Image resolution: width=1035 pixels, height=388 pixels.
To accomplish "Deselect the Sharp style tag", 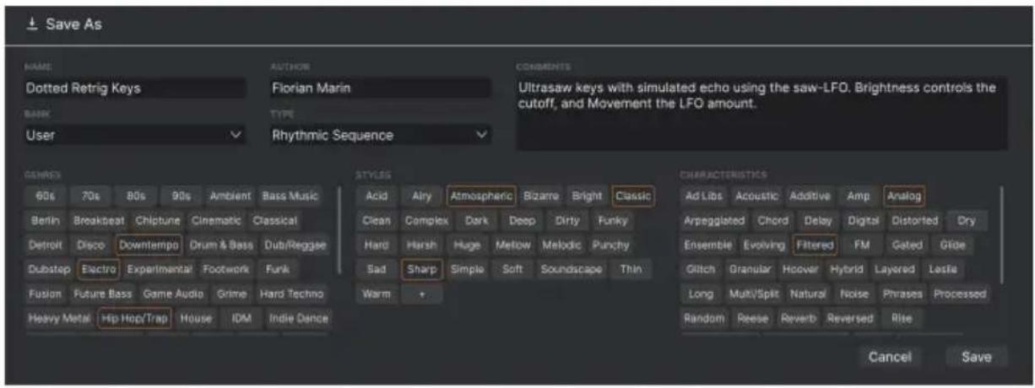I will (421, 269).
